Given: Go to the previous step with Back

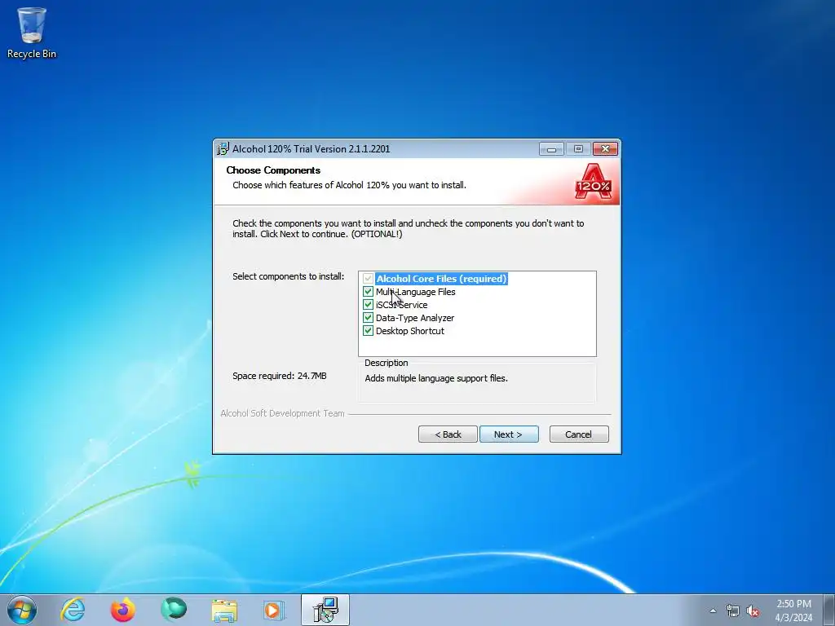Looking at the screenshot, I should pyautogui.click(x=448, y=434).
